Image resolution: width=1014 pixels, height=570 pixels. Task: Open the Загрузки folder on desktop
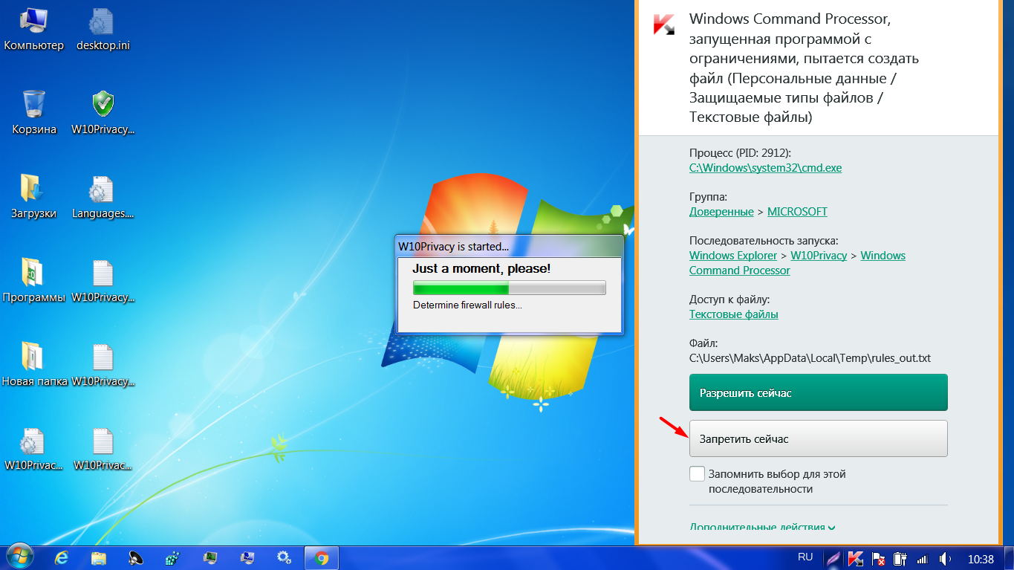tap(34, 197)
